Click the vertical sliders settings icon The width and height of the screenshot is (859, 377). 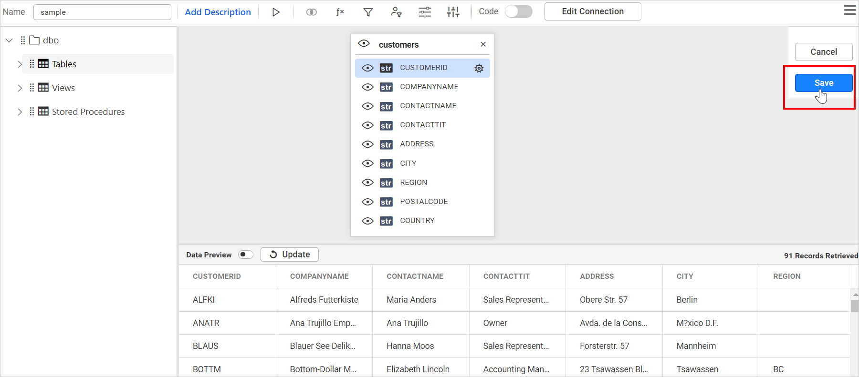click(453, 12)
